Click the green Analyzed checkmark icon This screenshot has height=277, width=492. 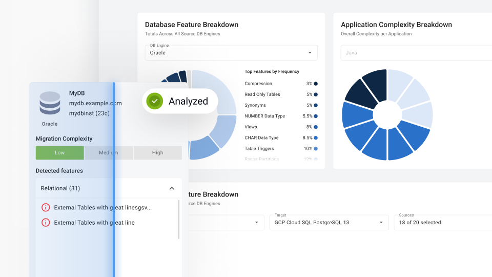tap(154, 101)
